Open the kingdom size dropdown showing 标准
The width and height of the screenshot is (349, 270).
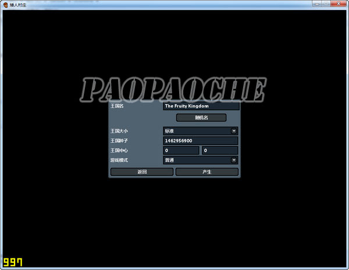click(x=200, y=131)
